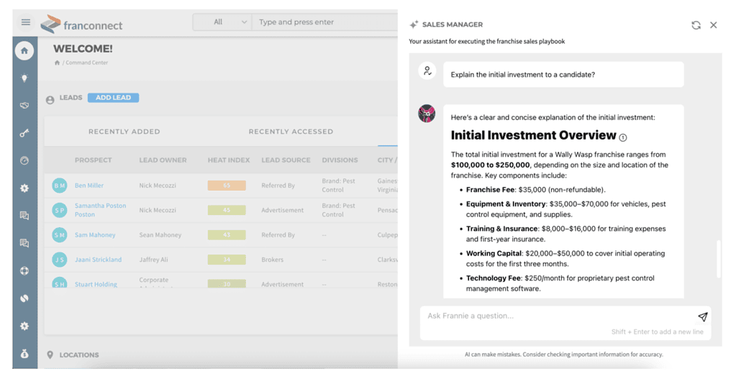Click the user avatar icon in chat
Viewport: 736px width, 374px height.
pos(427,71)
